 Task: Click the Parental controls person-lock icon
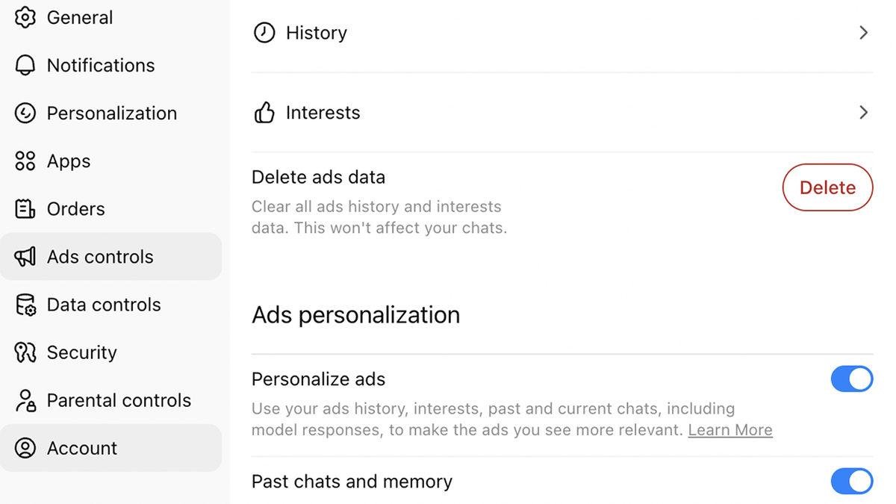click(x=25, y=400)
